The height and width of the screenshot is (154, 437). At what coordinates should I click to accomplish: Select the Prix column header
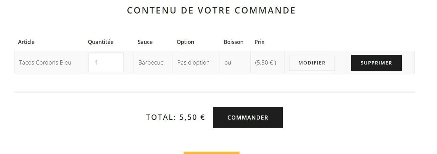[x=259, y=42]
